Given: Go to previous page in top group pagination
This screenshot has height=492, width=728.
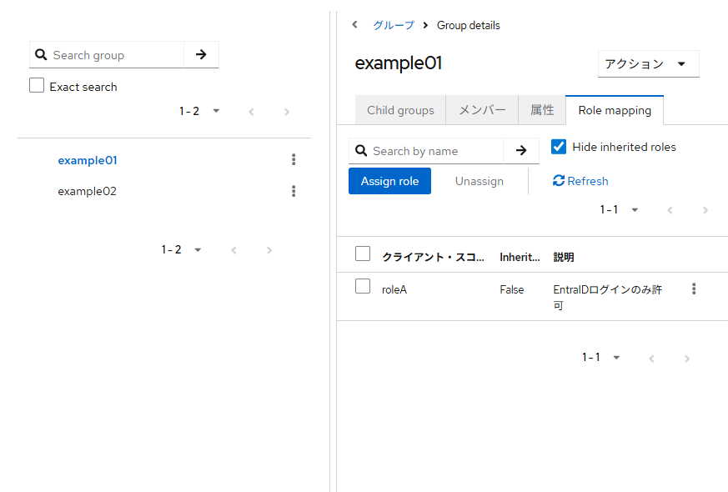Looking at the screenshot, I should pos(251,112).
